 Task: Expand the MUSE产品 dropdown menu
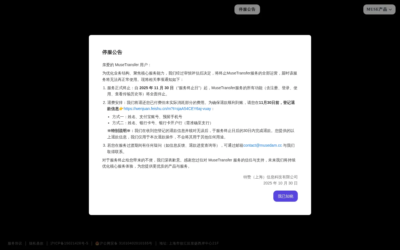pos(379,9)
